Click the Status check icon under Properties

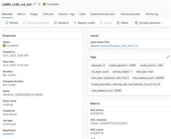click(x=4, y=46)
